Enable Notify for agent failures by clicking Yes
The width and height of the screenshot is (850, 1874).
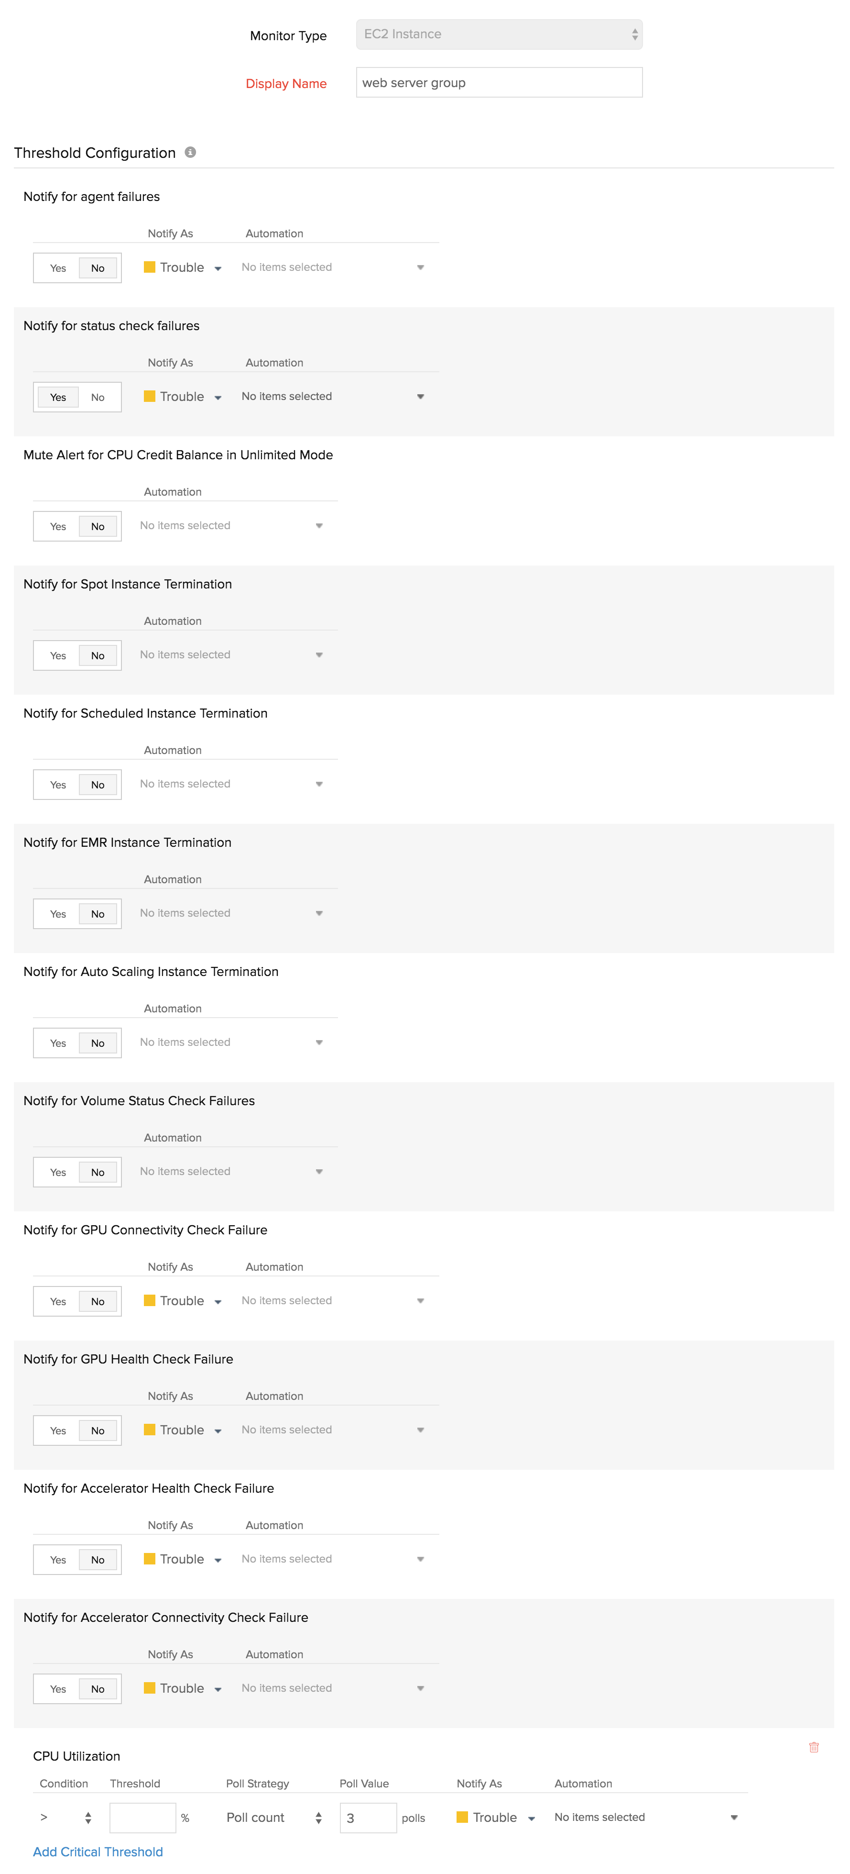(x=57, y=268)
